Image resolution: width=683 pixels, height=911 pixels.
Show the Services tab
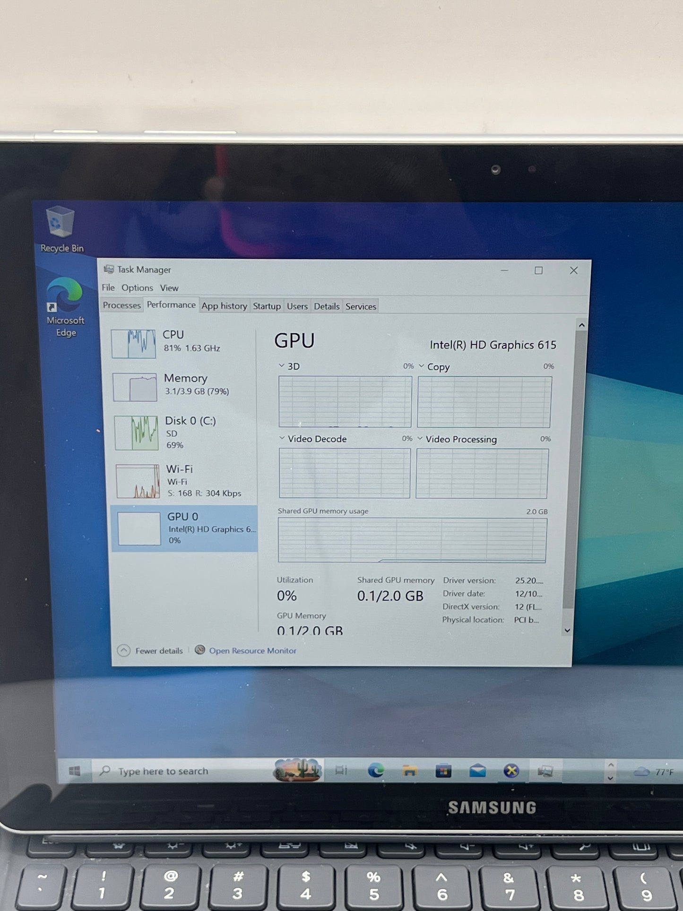361,306
